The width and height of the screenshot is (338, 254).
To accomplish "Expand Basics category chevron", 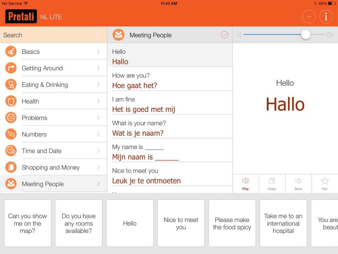I will click(x=98, y=51).
